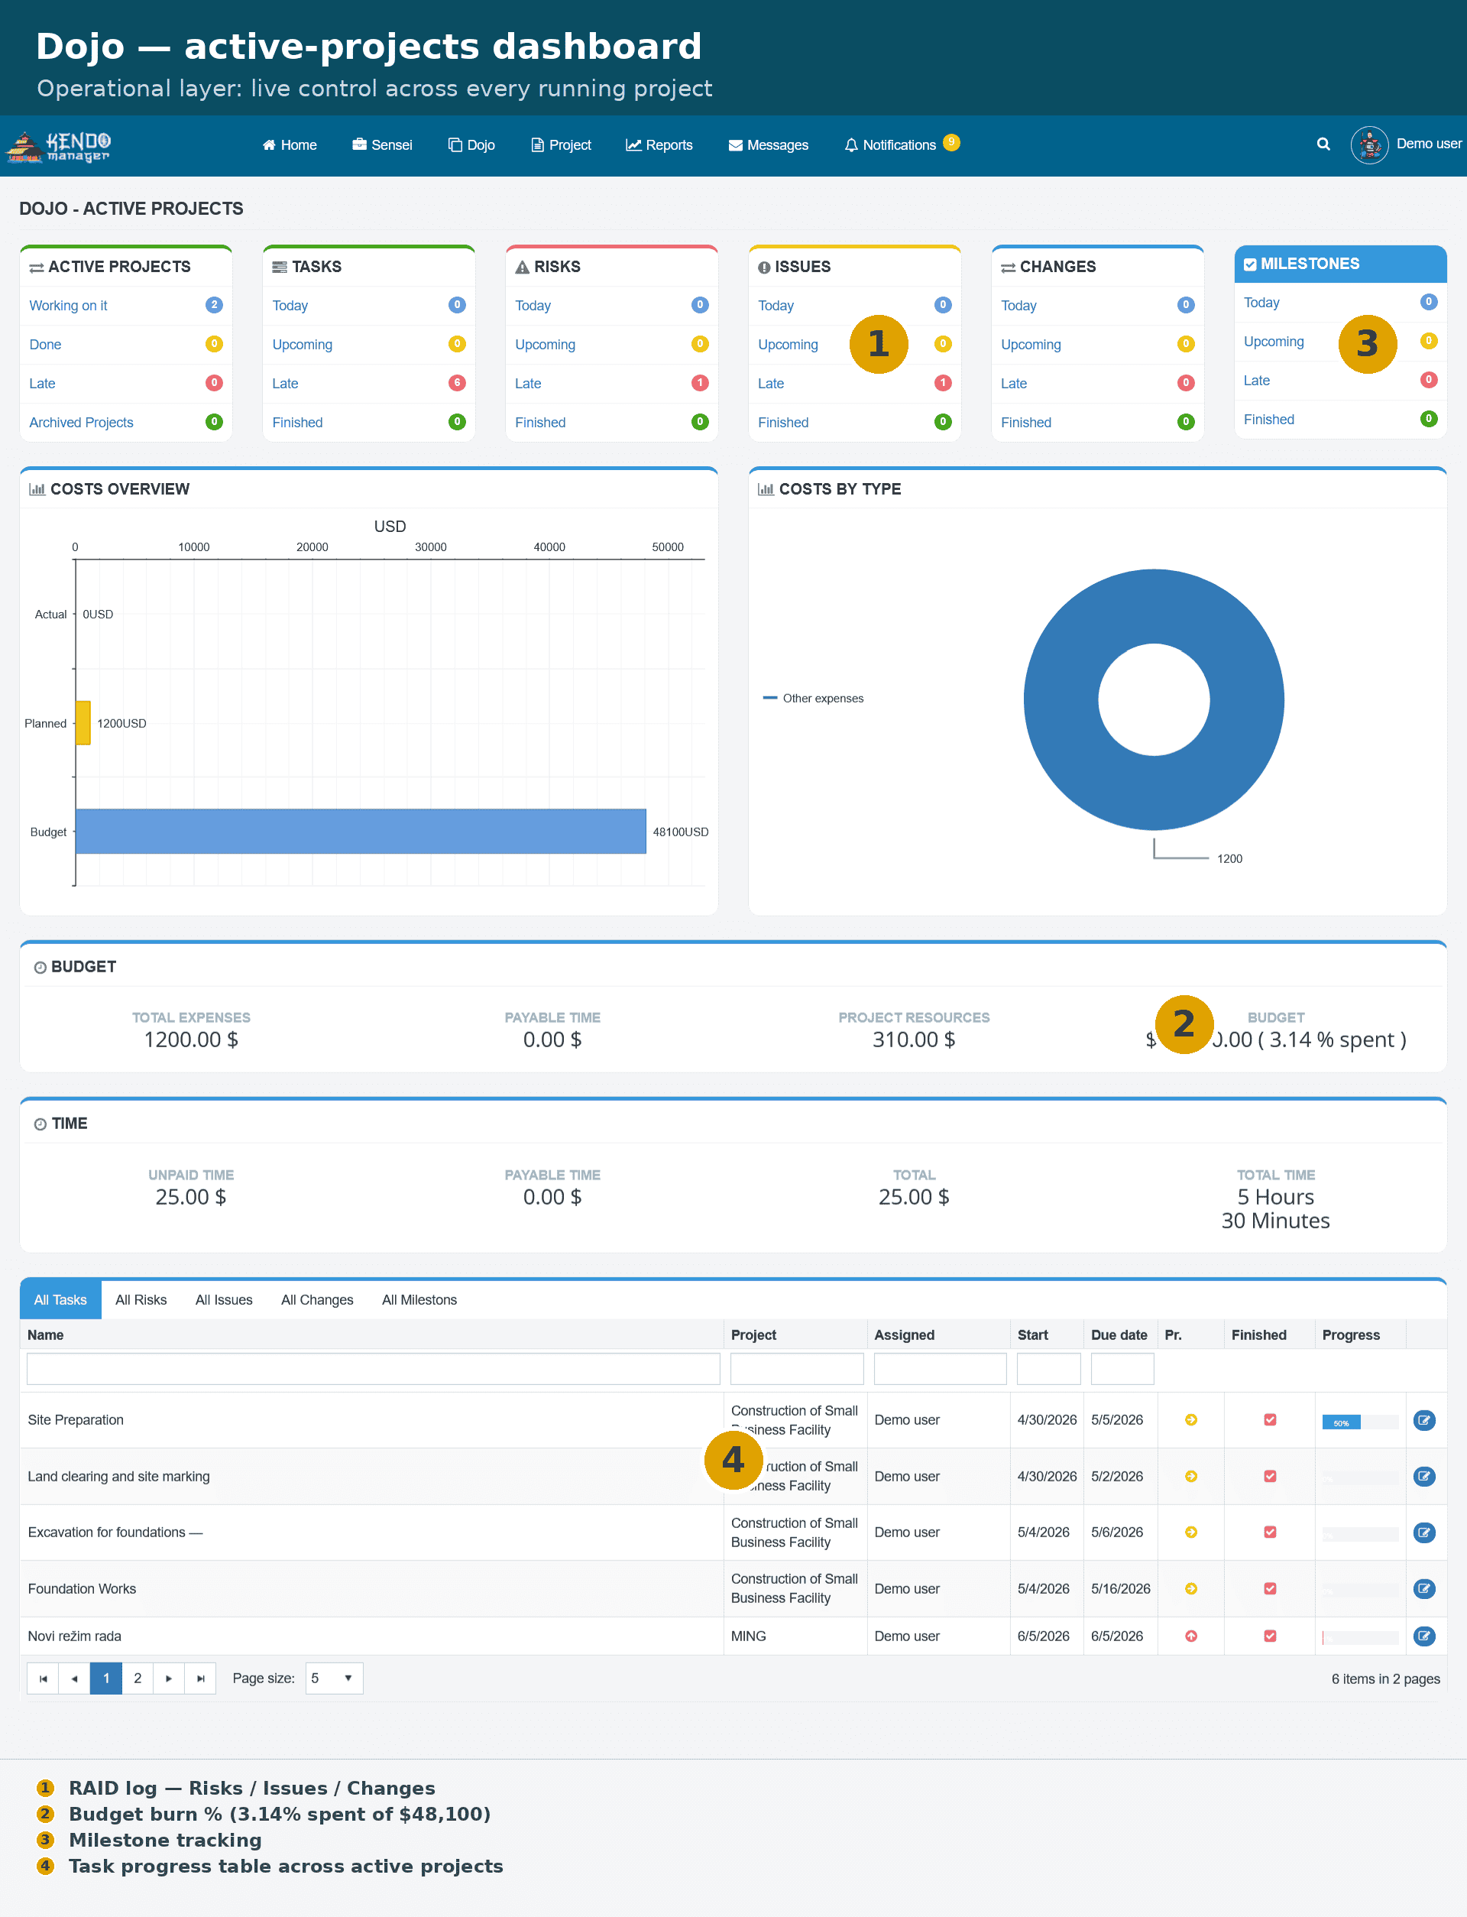Toggle Other expenses legend entry
This screenshot has width=1467, height=1917.
tap(813, 698)
